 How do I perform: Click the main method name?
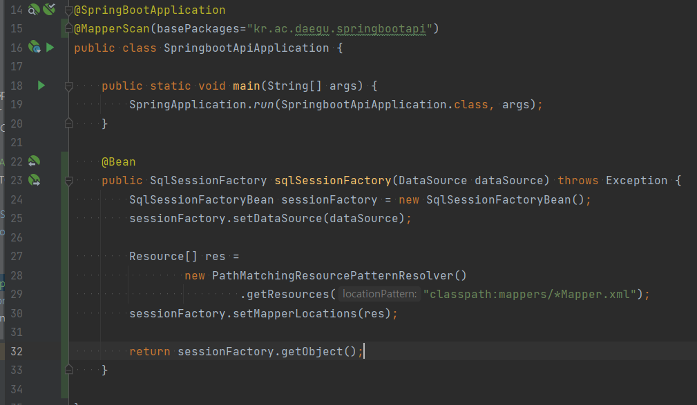point(246,86)
